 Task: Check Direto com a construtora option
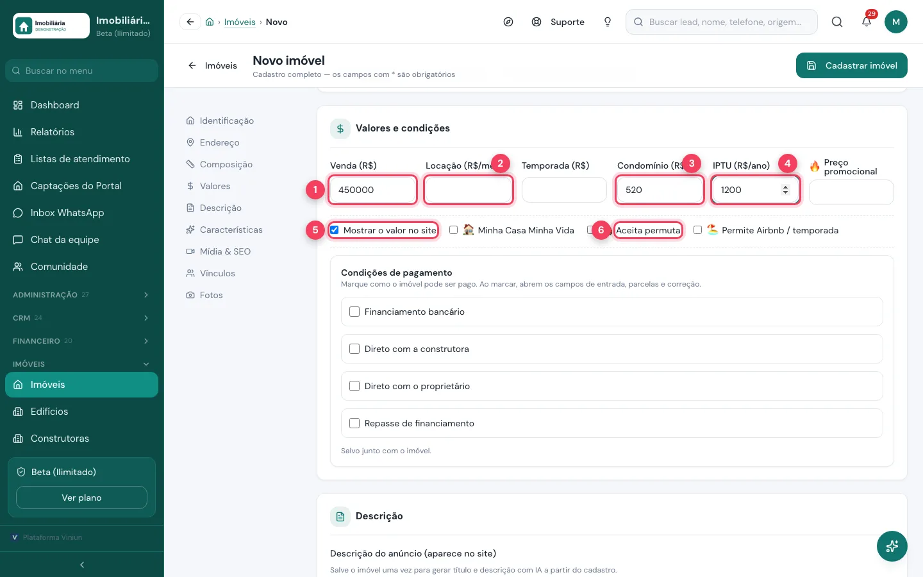tap(354, 349)
